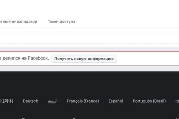The height and width of the screenshot is (119, 179).
Task: Click the text 'делился на' in the warning
Action: coord(14,59)
